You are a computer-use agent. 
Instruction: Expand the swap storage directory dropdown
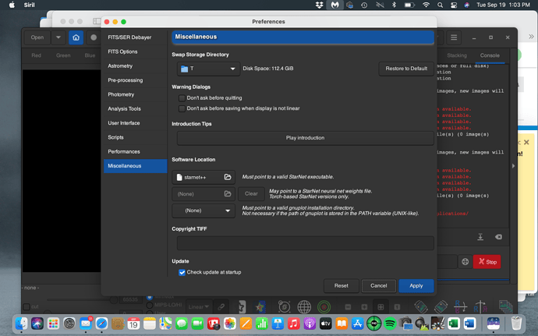tap(207, 69)
